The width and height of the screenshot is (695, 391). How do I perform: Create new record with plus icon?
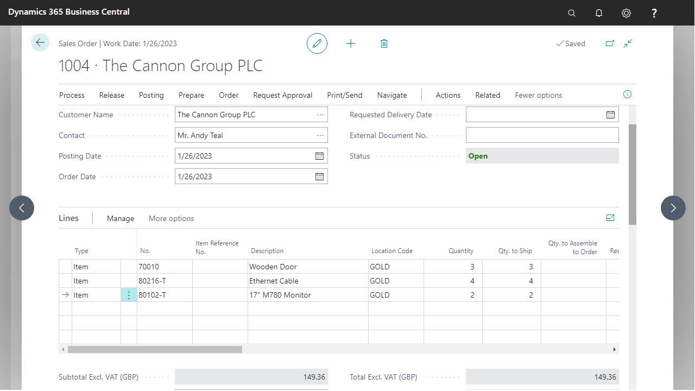click(x=351, y=43)
